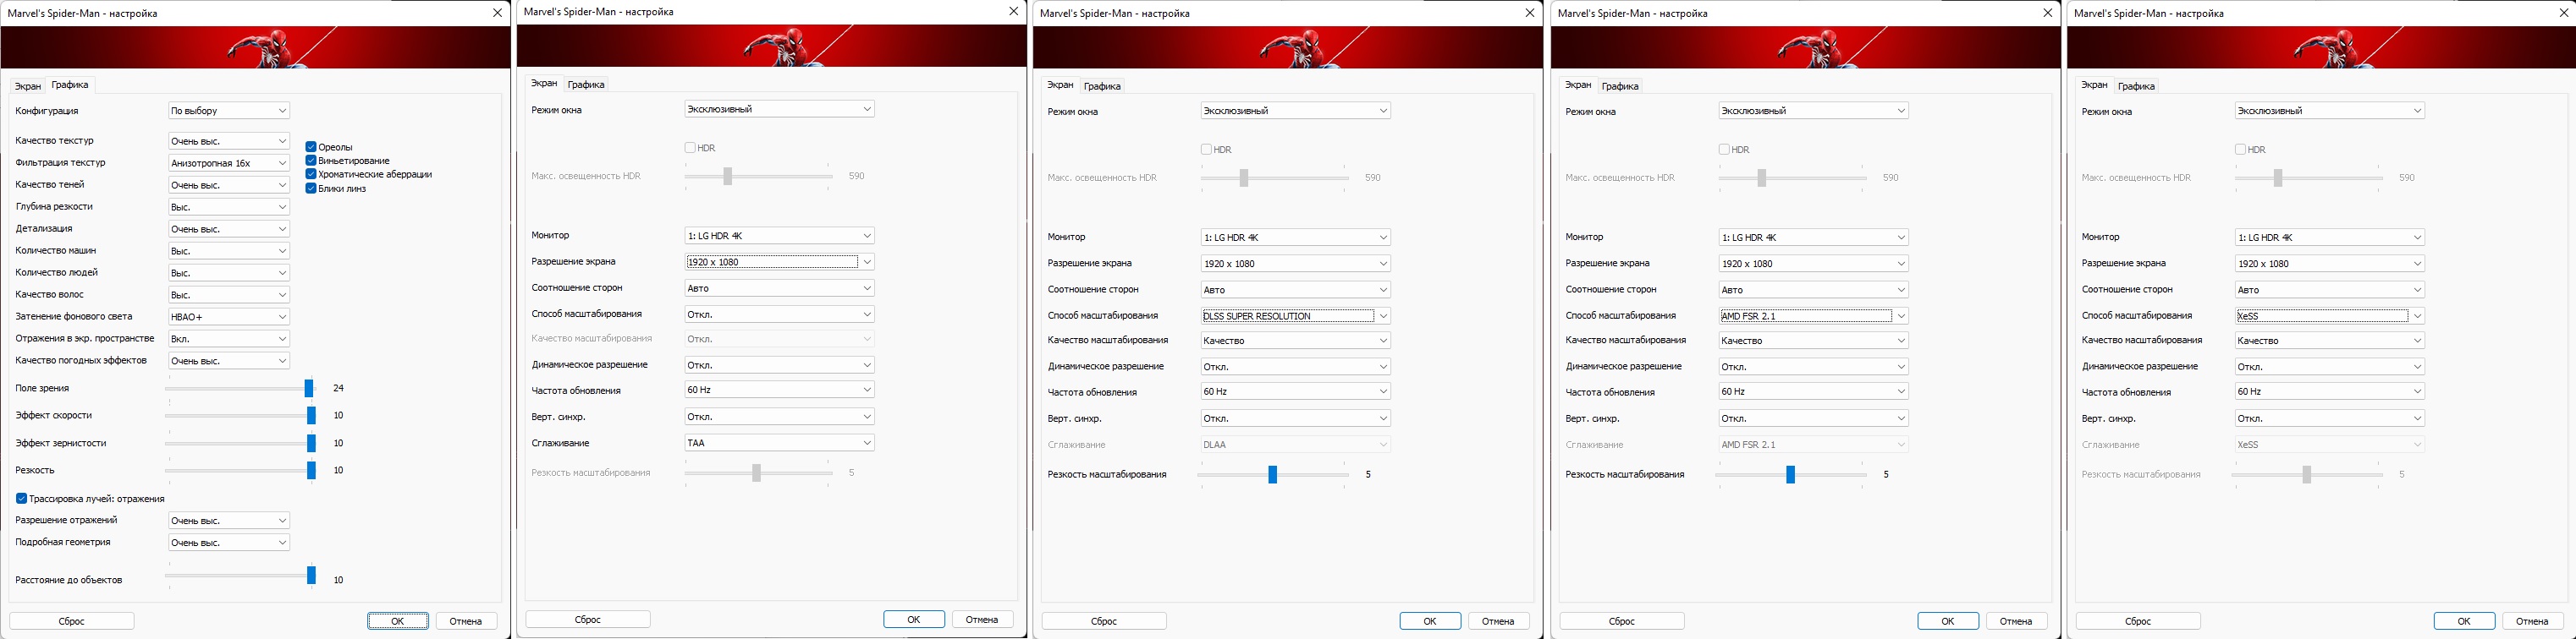Open Соотношение сторон dropdown in AMD FSR window
Viewport: 2576px width, 639px height.
pos(1813,290)
